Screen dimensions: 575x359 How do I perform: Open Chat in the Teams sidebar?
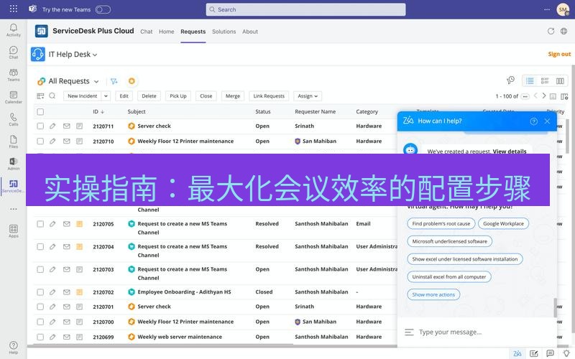click(x=14, y=52)
